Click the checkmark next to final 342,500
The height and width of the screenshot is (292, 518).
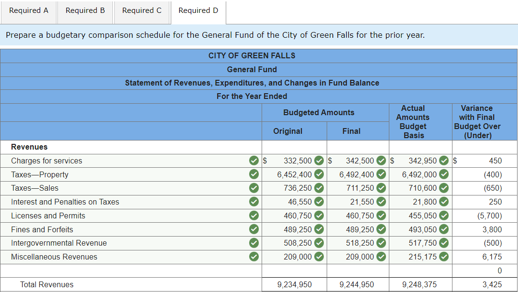click(381, 161)
